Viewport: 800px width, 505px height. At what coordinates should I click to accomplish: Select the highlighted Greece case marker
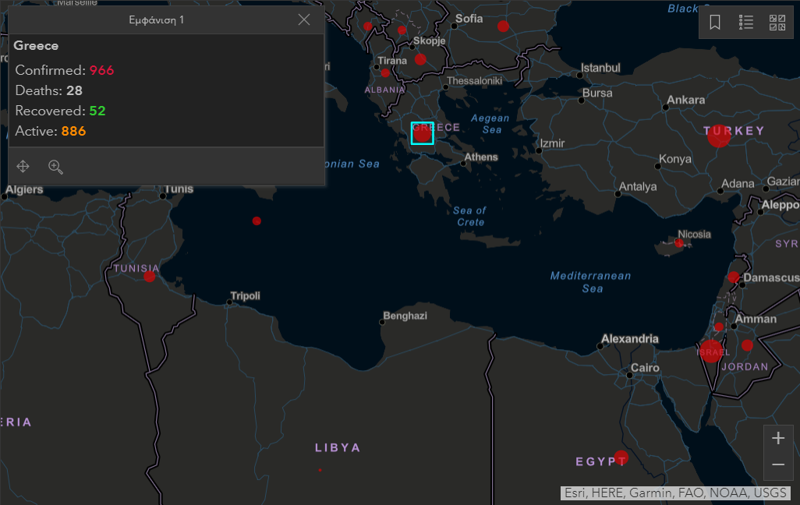[x=422, y=133]
